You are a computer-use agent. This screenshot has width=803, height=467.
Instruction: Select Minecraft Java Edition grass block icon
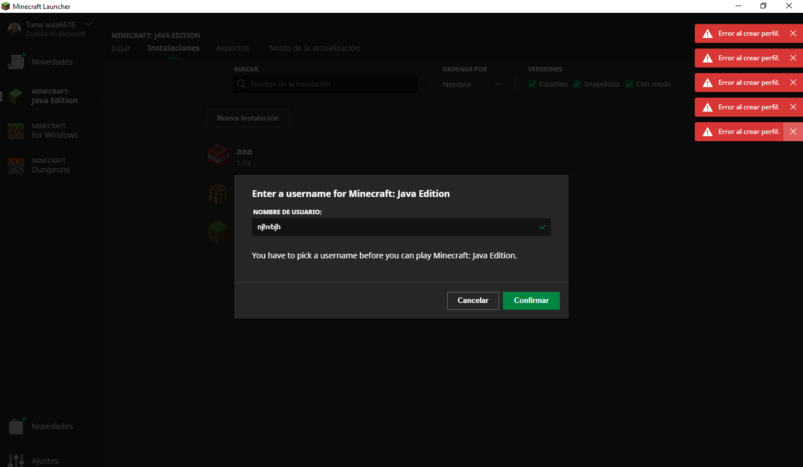click(16, 97)
